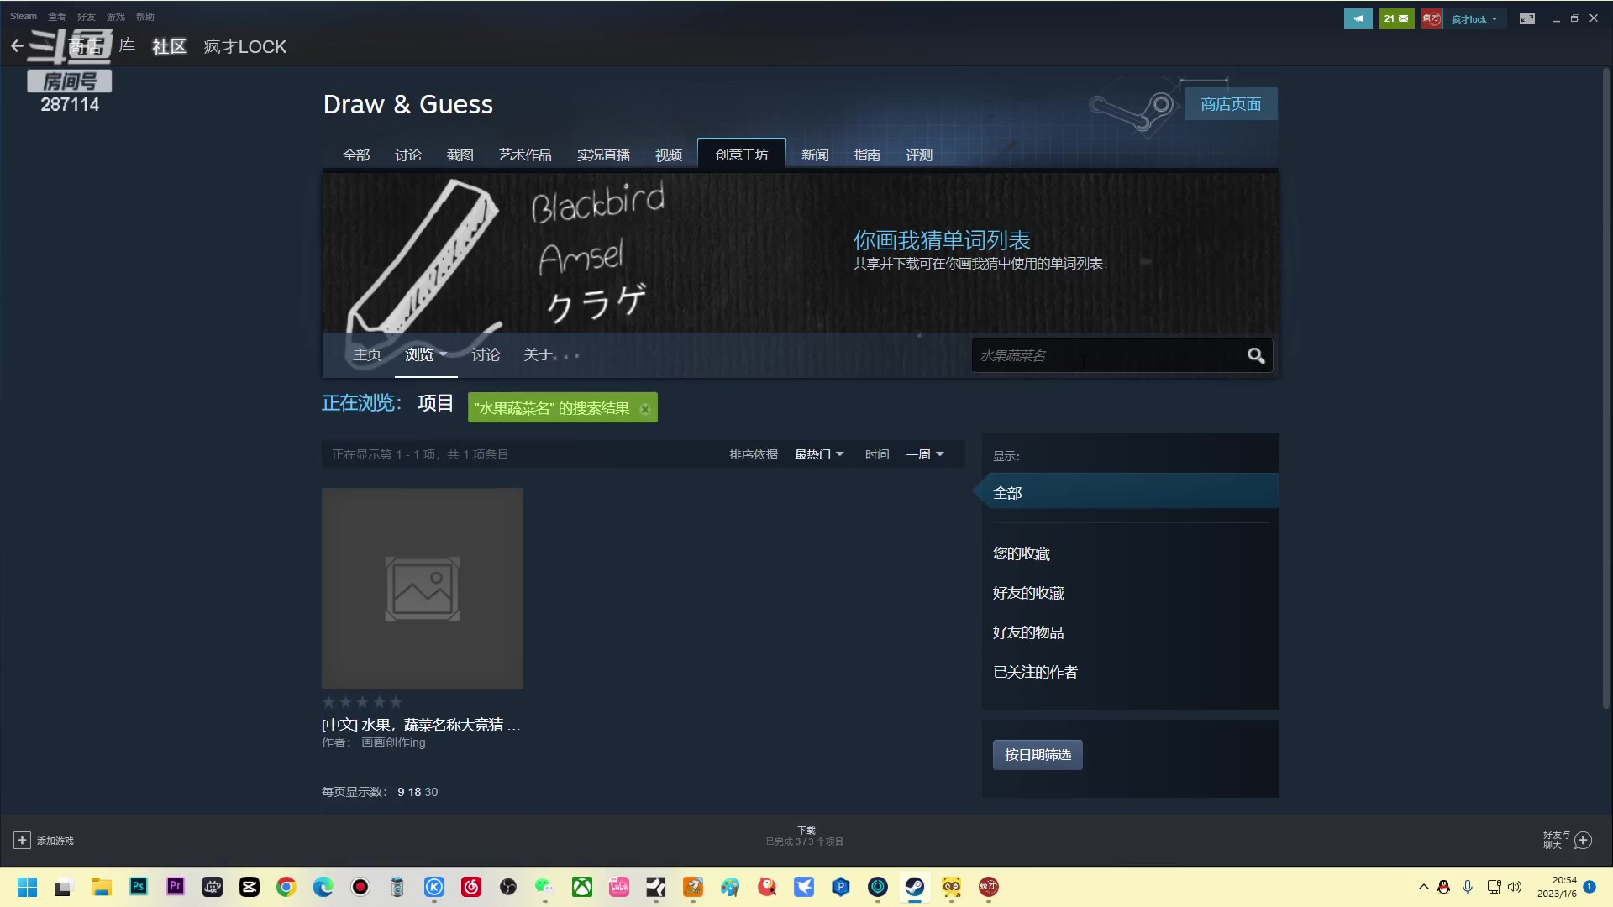This screenshot has width=1613, height=907.
Task: Open the 好友 menu
Action: click(x=87, y=17)
